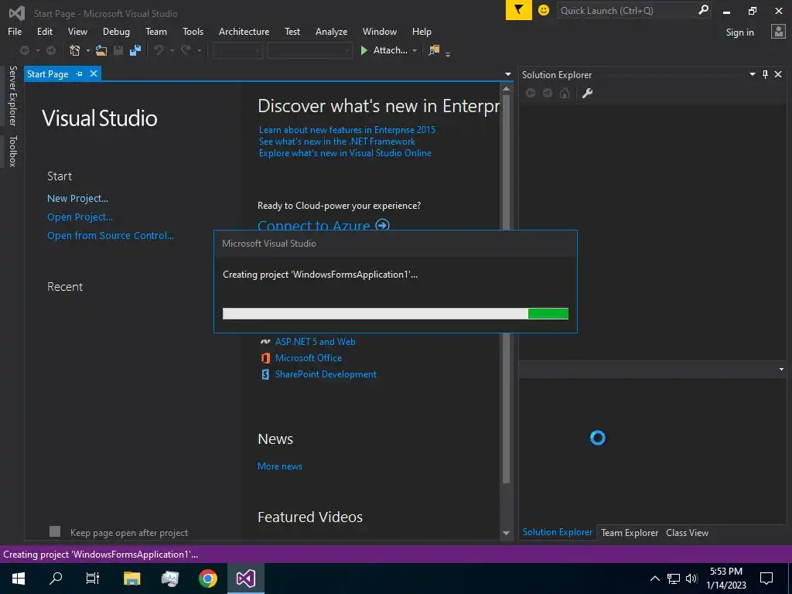Show hidden system tray icons
Viewport: 792px width, 594px height.
655,579
